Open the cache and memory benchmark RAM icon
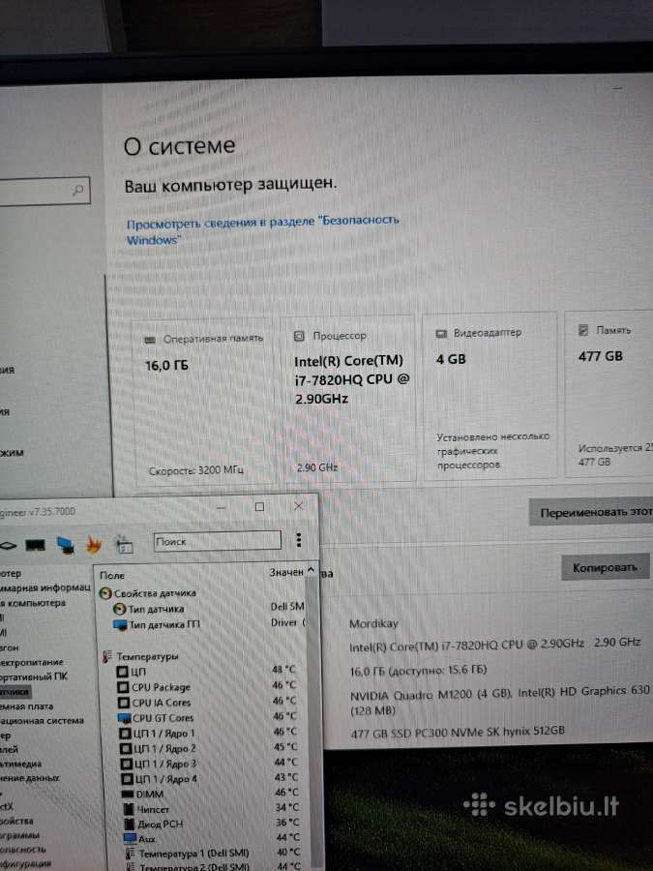Viewport: 653px width, 871px height. [36, 545]
